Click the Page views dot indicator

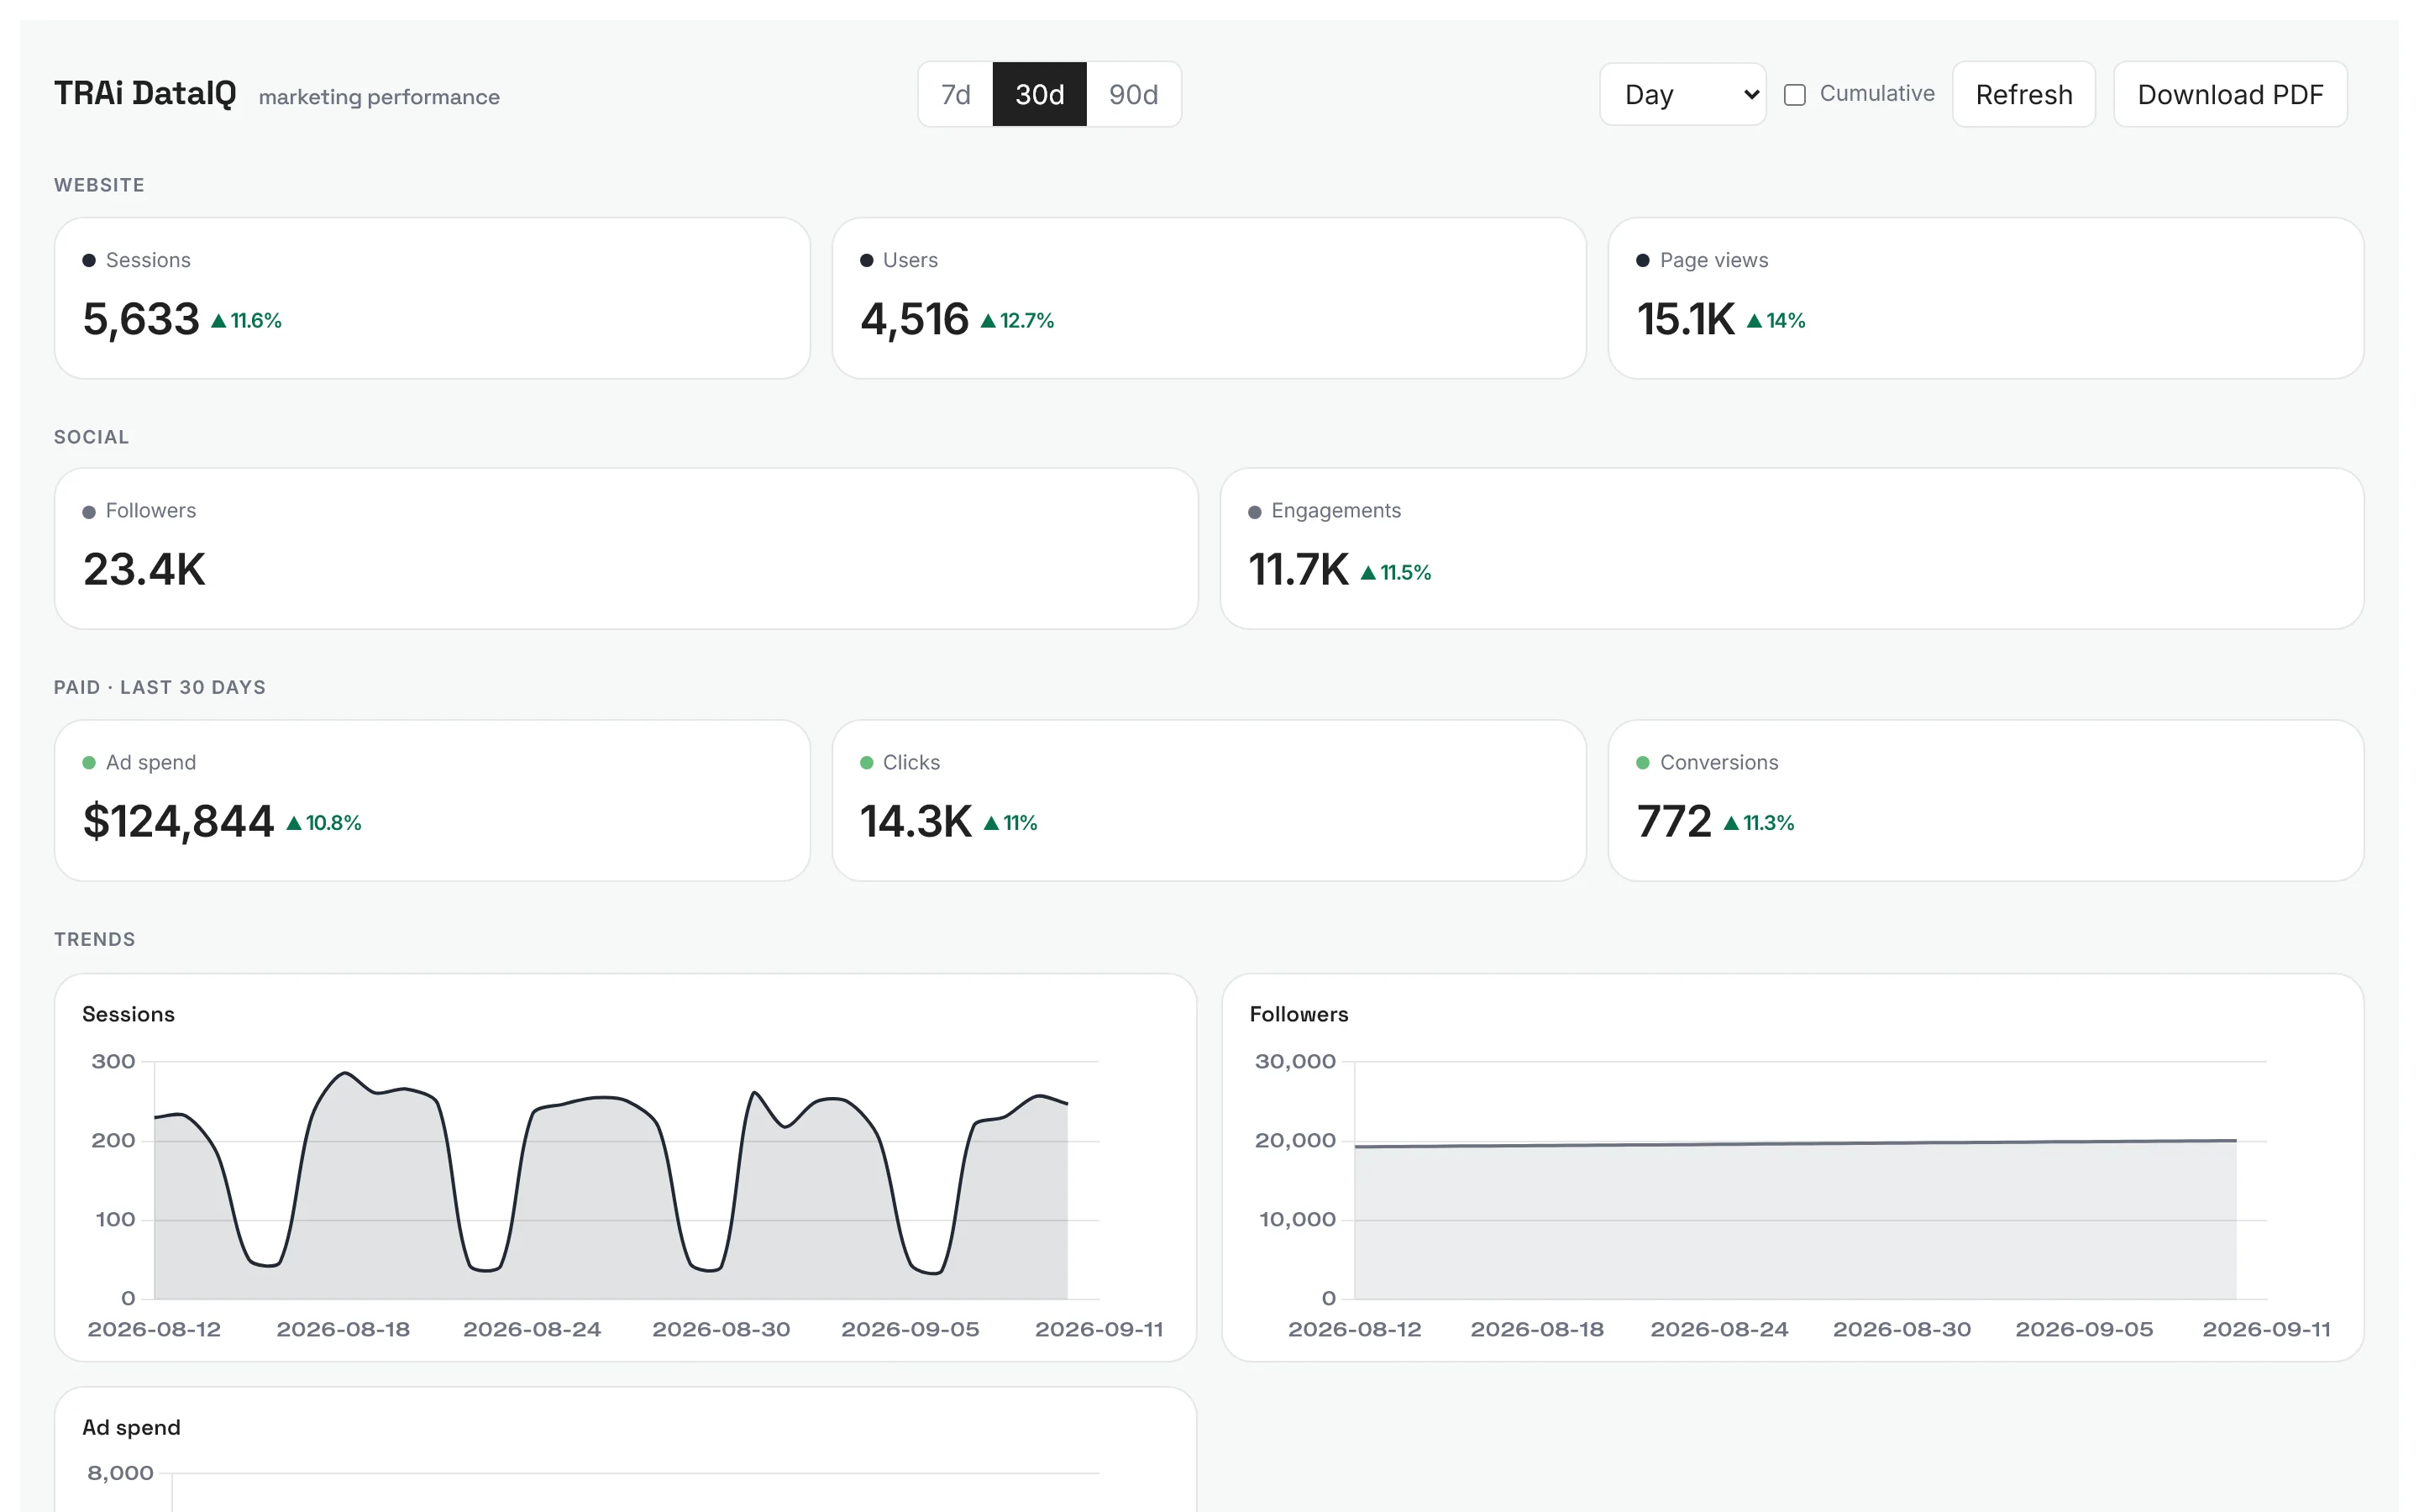[1642, 260]
